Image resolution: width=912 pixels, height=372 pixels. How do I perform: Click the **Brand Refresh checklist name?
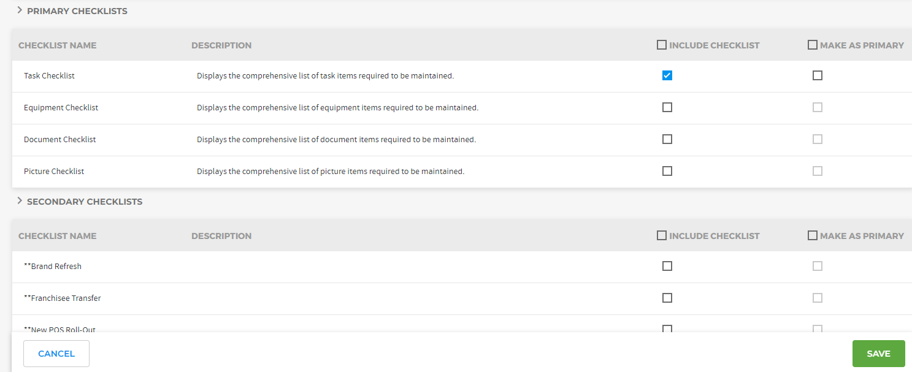coord(53,267)
